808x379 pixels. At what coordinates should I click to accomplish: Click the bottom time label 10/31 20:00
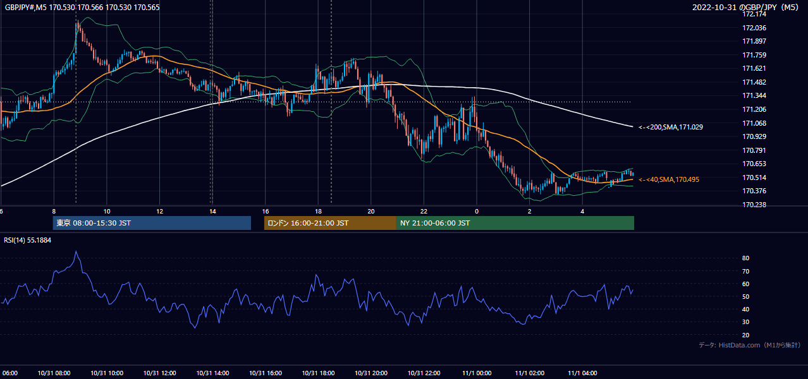[x=370, y=373]
